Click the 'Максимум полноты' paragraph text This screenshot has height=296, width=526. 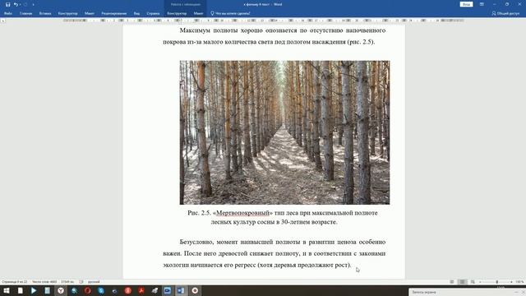click(x=274, y=36)
